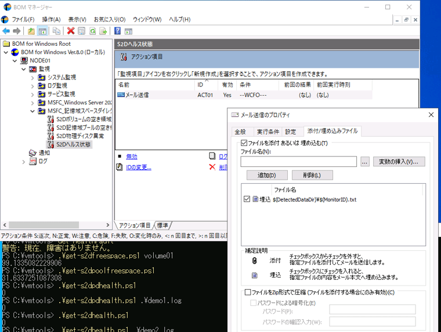Open the ヘルプ(H) menu

pos(180,19)
